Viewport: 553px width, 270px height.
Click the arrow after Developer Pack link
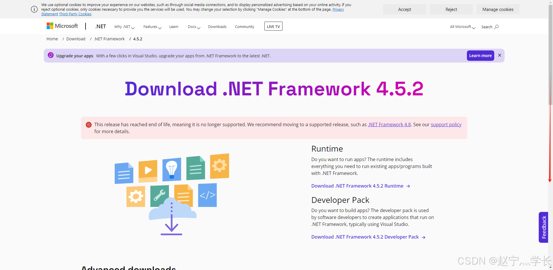pyautogui.click(x=423, y=237)
